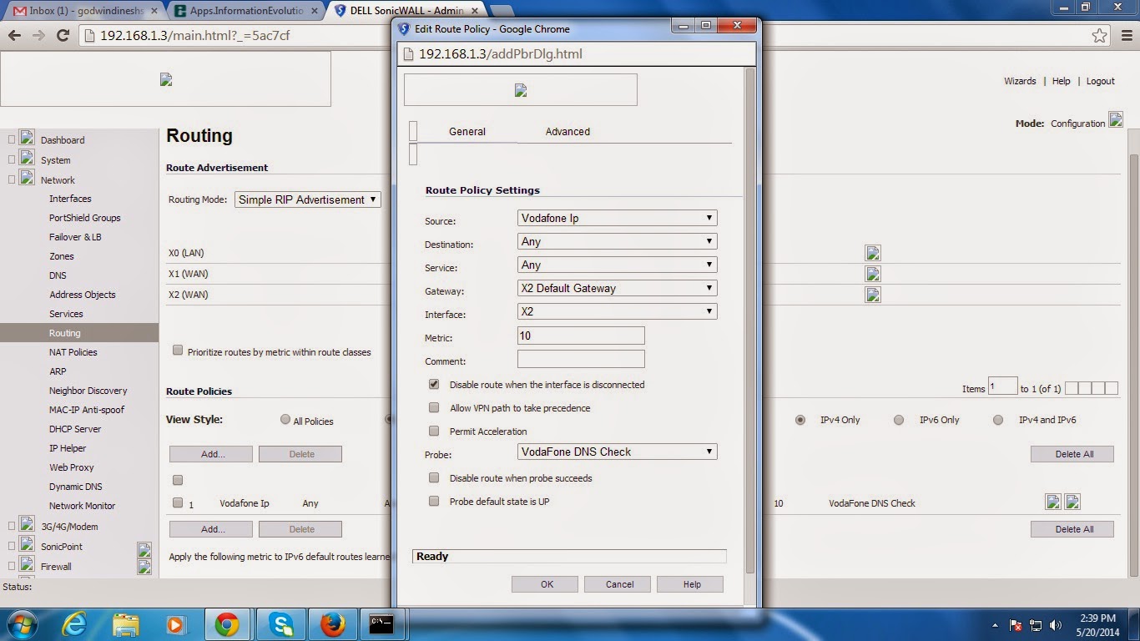
Task: Open the Gateway dropdown showing X2 Default Gateway
Action: coord(617,288)
